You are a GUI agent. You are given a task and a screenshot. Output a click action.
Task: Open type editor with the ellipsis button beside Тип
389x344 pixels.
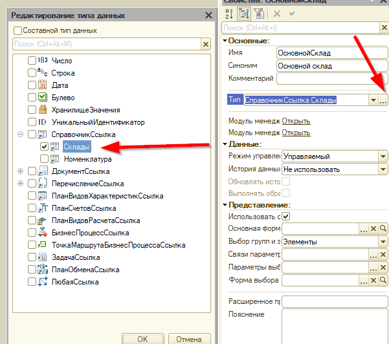[383, 100]
